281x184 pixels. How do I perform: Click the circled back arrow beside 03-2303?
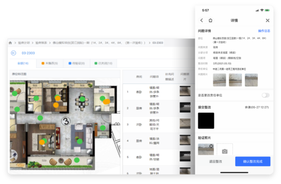point(14,53)
